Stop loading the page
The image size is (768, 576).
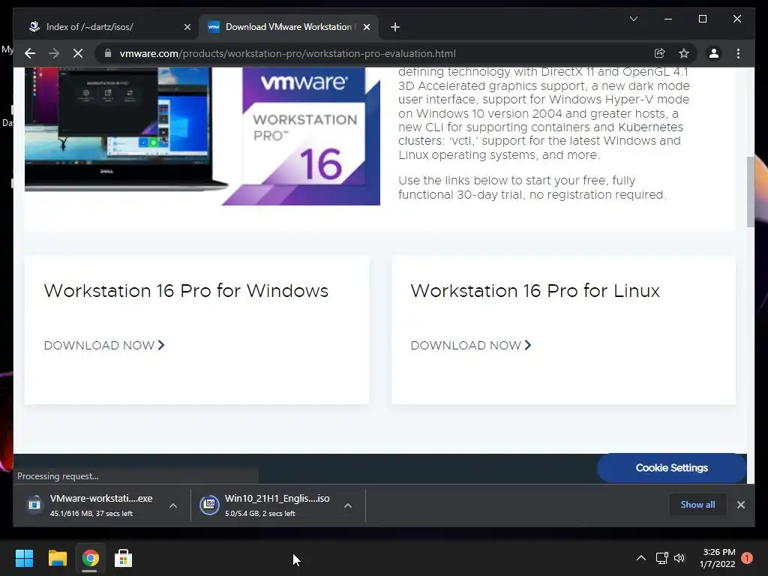78,53
